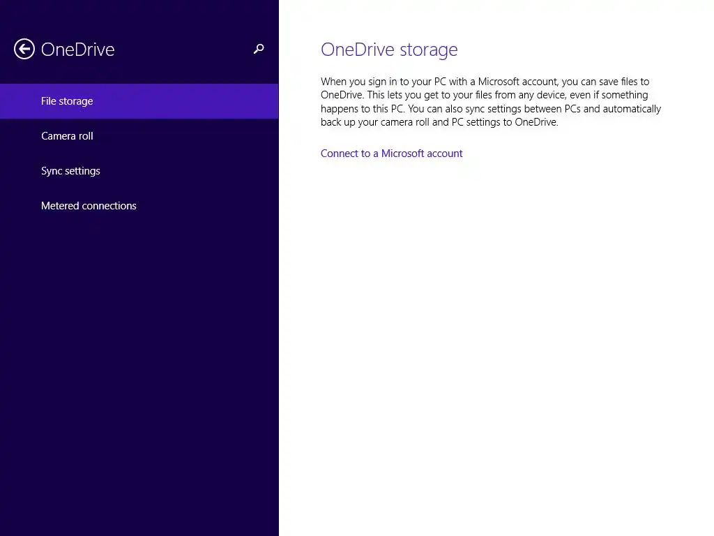The width and height of the screenshot is (714, 536).
Task: Choose Camera roll below File storage
Action: 139,136
